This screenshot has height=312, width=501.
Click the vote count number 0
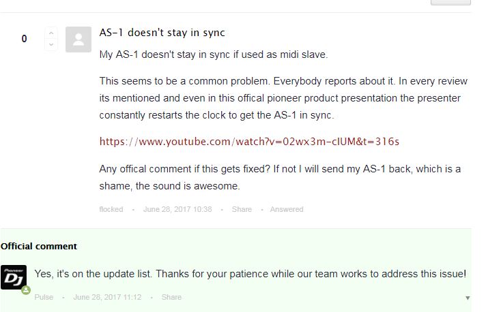25,39
